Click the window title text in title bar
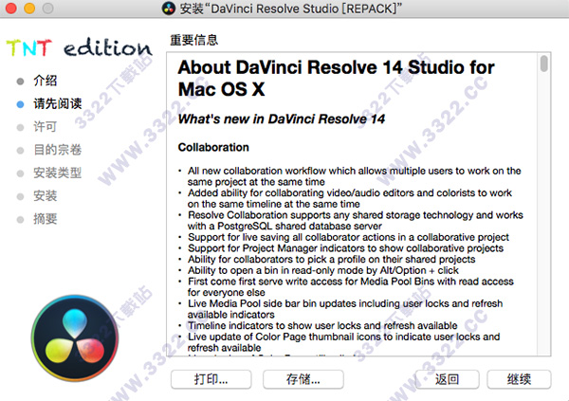569x401 pixels. pyautogui.click(x=291, y=9)
